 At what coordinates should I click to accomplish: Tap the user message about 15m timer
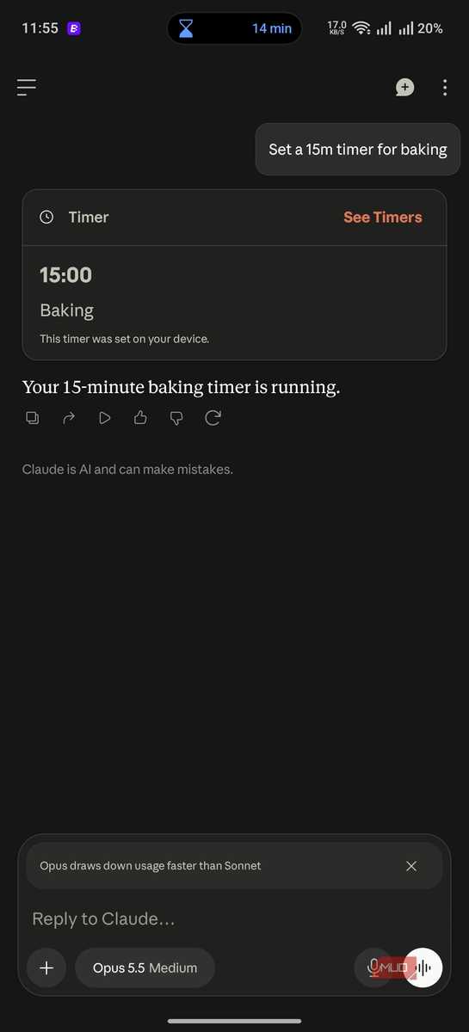pyautogui.click(x=358, y=150)
